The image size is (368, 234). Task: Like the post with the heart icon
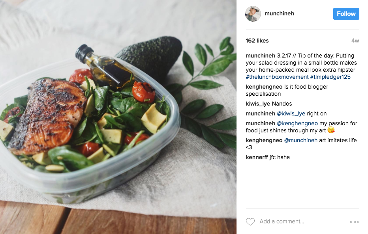[x=250, y=221]
